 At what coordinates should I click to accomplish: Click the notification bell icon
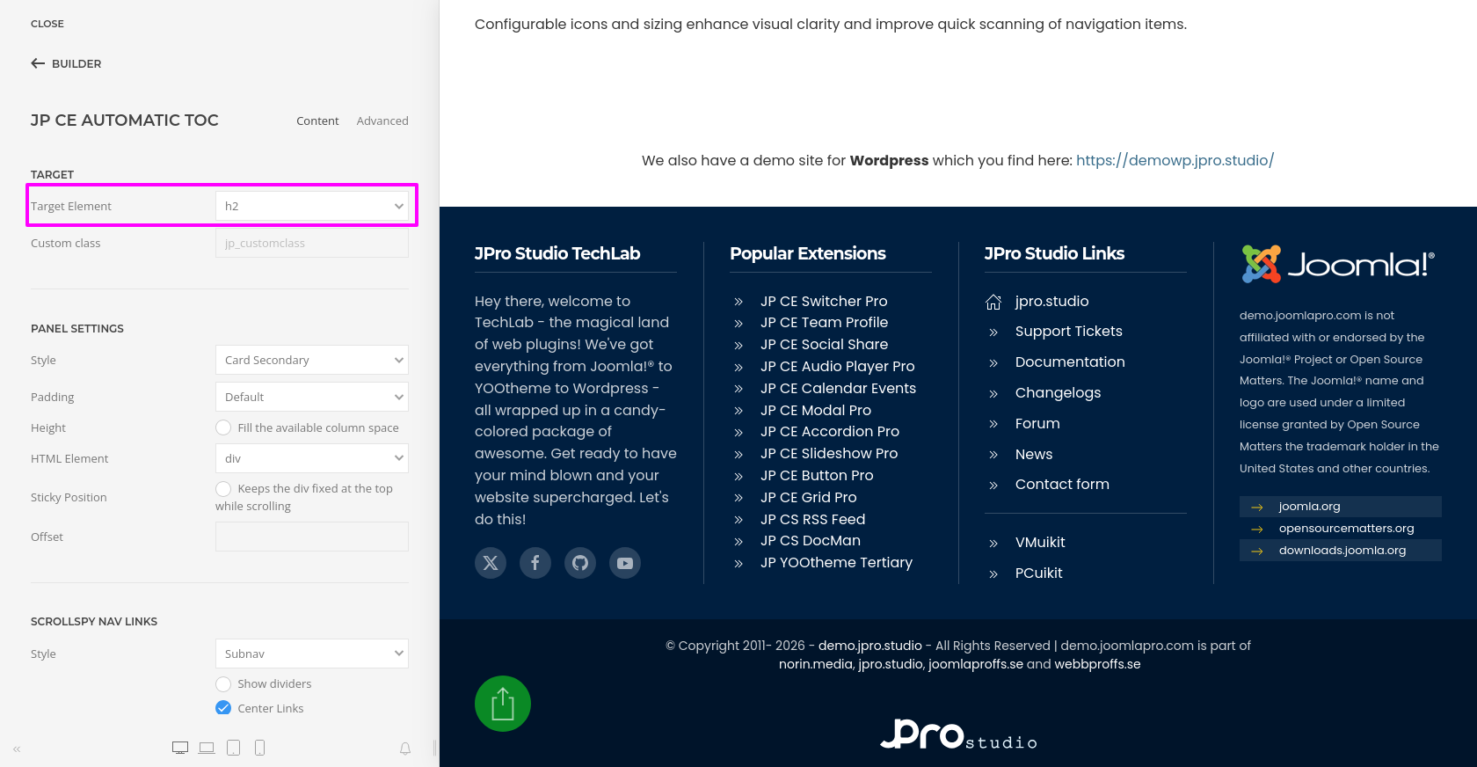pyautogui.click(x=405, y=749)
